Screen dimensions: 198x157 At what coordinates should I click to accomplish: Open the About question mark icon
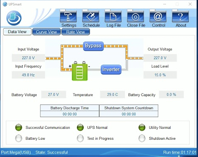180,16
